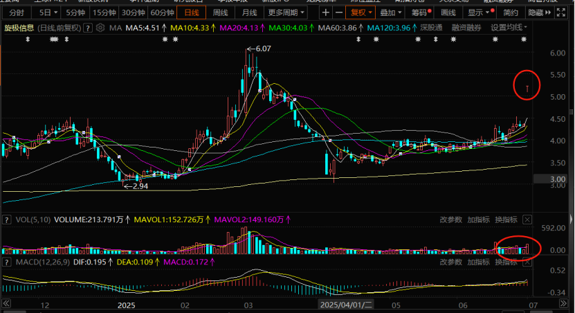Select the 5分钟 period tab
The height and width of the screenshot is (313, 575).
(75, 13)
